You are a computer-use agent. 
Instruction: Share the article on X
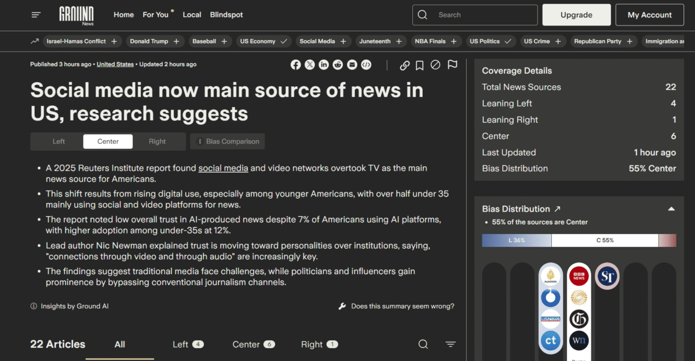click(310, 65)
